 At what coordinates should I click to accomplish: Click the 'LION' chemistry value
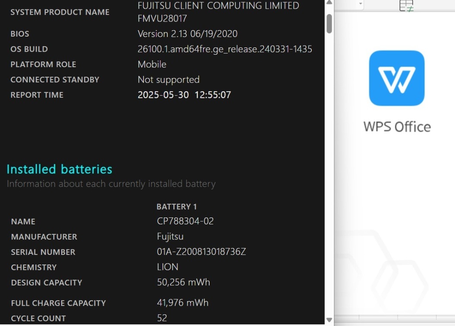tap(168, 267)
